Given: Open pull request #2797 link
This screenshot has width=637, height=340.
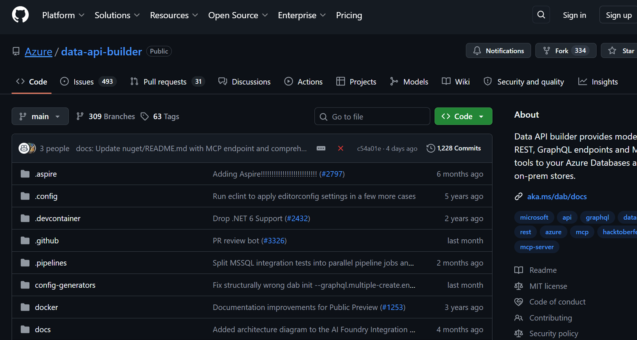Looking at the screenshot, I should tap(332, 174).
